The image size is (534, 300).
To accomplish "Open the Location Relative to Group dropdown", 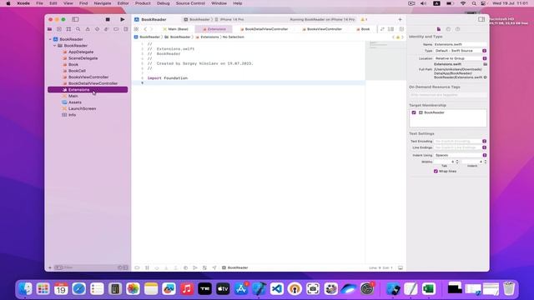I will (461, 58).
